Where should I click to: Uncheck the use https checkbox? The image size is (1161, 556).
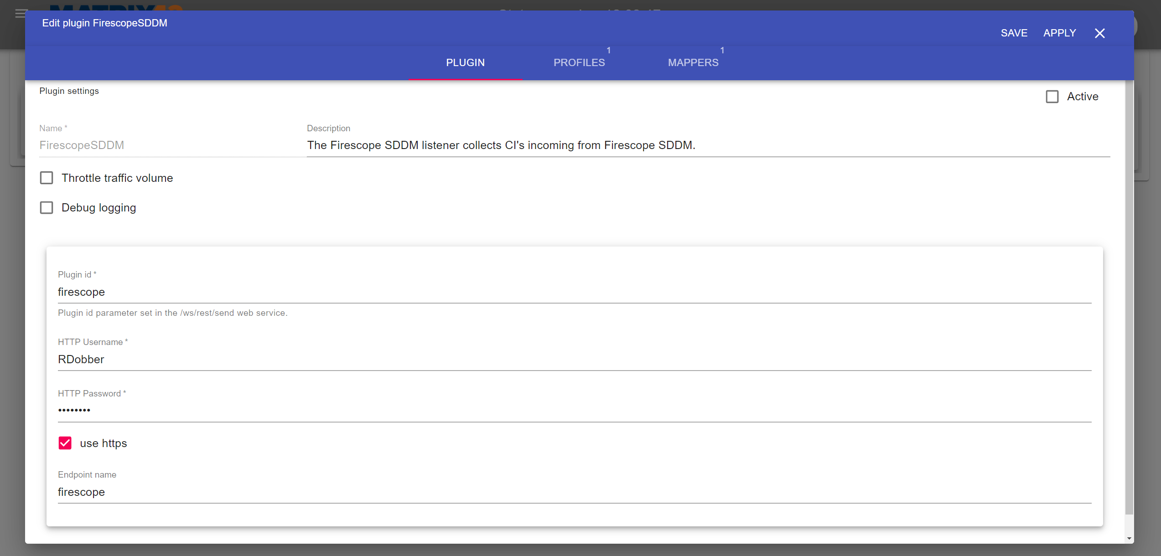(x=65, y=443)
